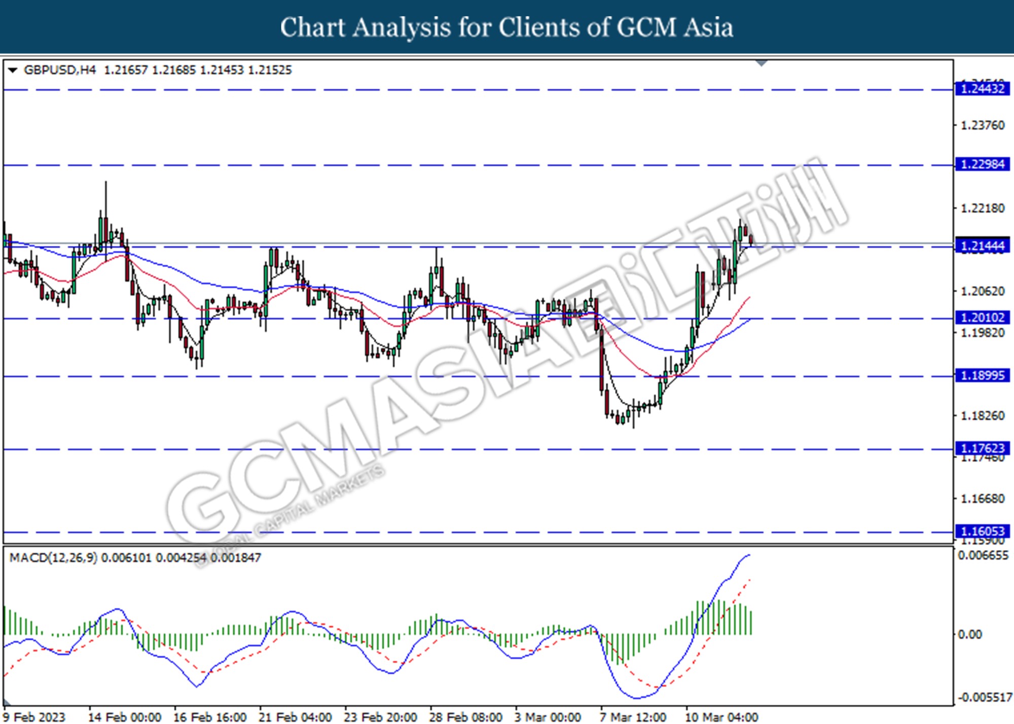The height and width of the screenshot is (724, 1014).
Task: Click the 9 Feb 2023 date label
Action: 34,717
